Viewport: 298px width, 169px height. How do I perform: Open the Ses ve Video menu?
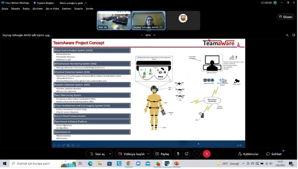tap(52, 9)
